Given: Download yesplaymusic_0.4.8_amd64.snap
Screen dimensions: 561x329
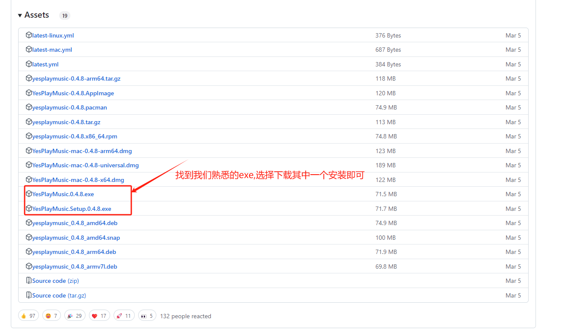Looking at the screenshot, I should 76,238.
